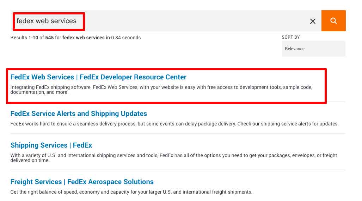The image size is (362, 201).
Task: Click the typed text 'fedex web services' in search box
Action: coord(47,21)
